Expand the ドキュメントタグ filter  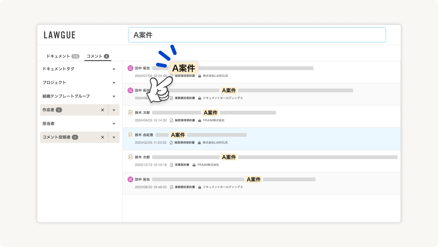coord(114,69)
